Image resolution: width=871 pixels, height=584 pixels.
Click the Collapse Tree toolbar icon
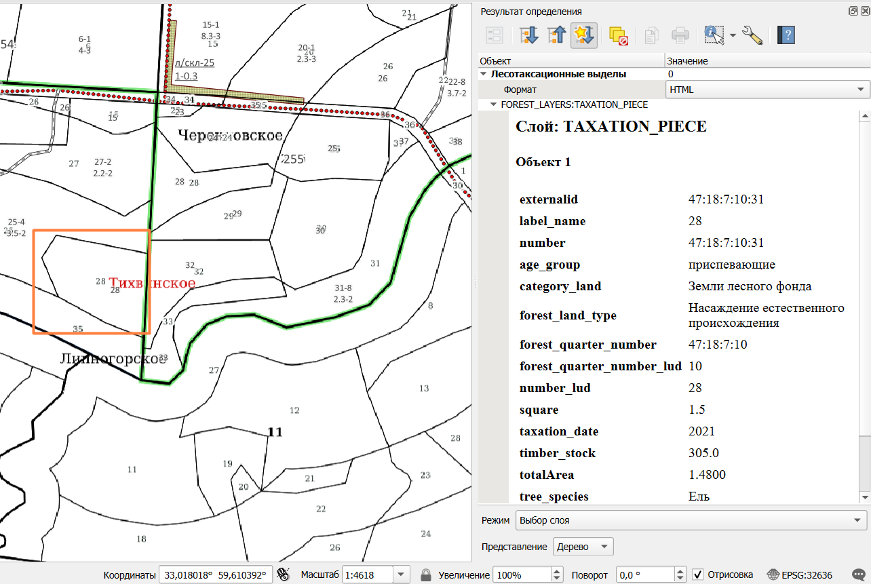point(556,35)
